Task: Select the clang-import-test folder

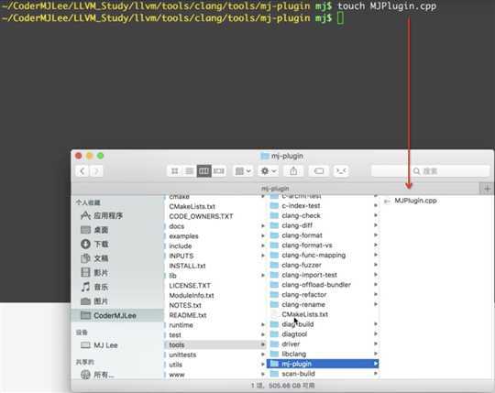Action: pos(309,275)
